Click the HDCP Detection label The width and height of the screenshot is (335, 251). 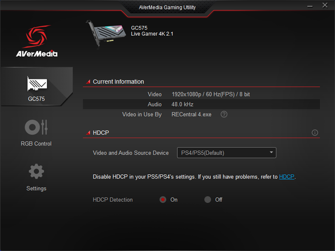(x=113, y=200)
